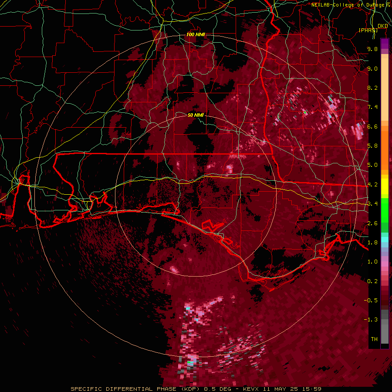The width and height of the screenshot is (392, 392).
Task: Click the 4.2 scale label
Action: tap(372, 185)
